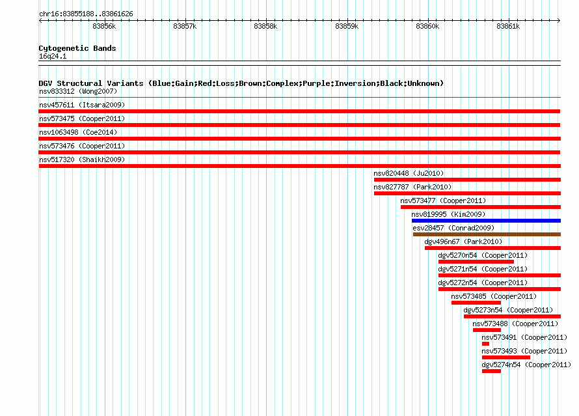Click the 83857k ruler tick label
This screenshot has height=416, width=579.
click(x=185, y=26)
